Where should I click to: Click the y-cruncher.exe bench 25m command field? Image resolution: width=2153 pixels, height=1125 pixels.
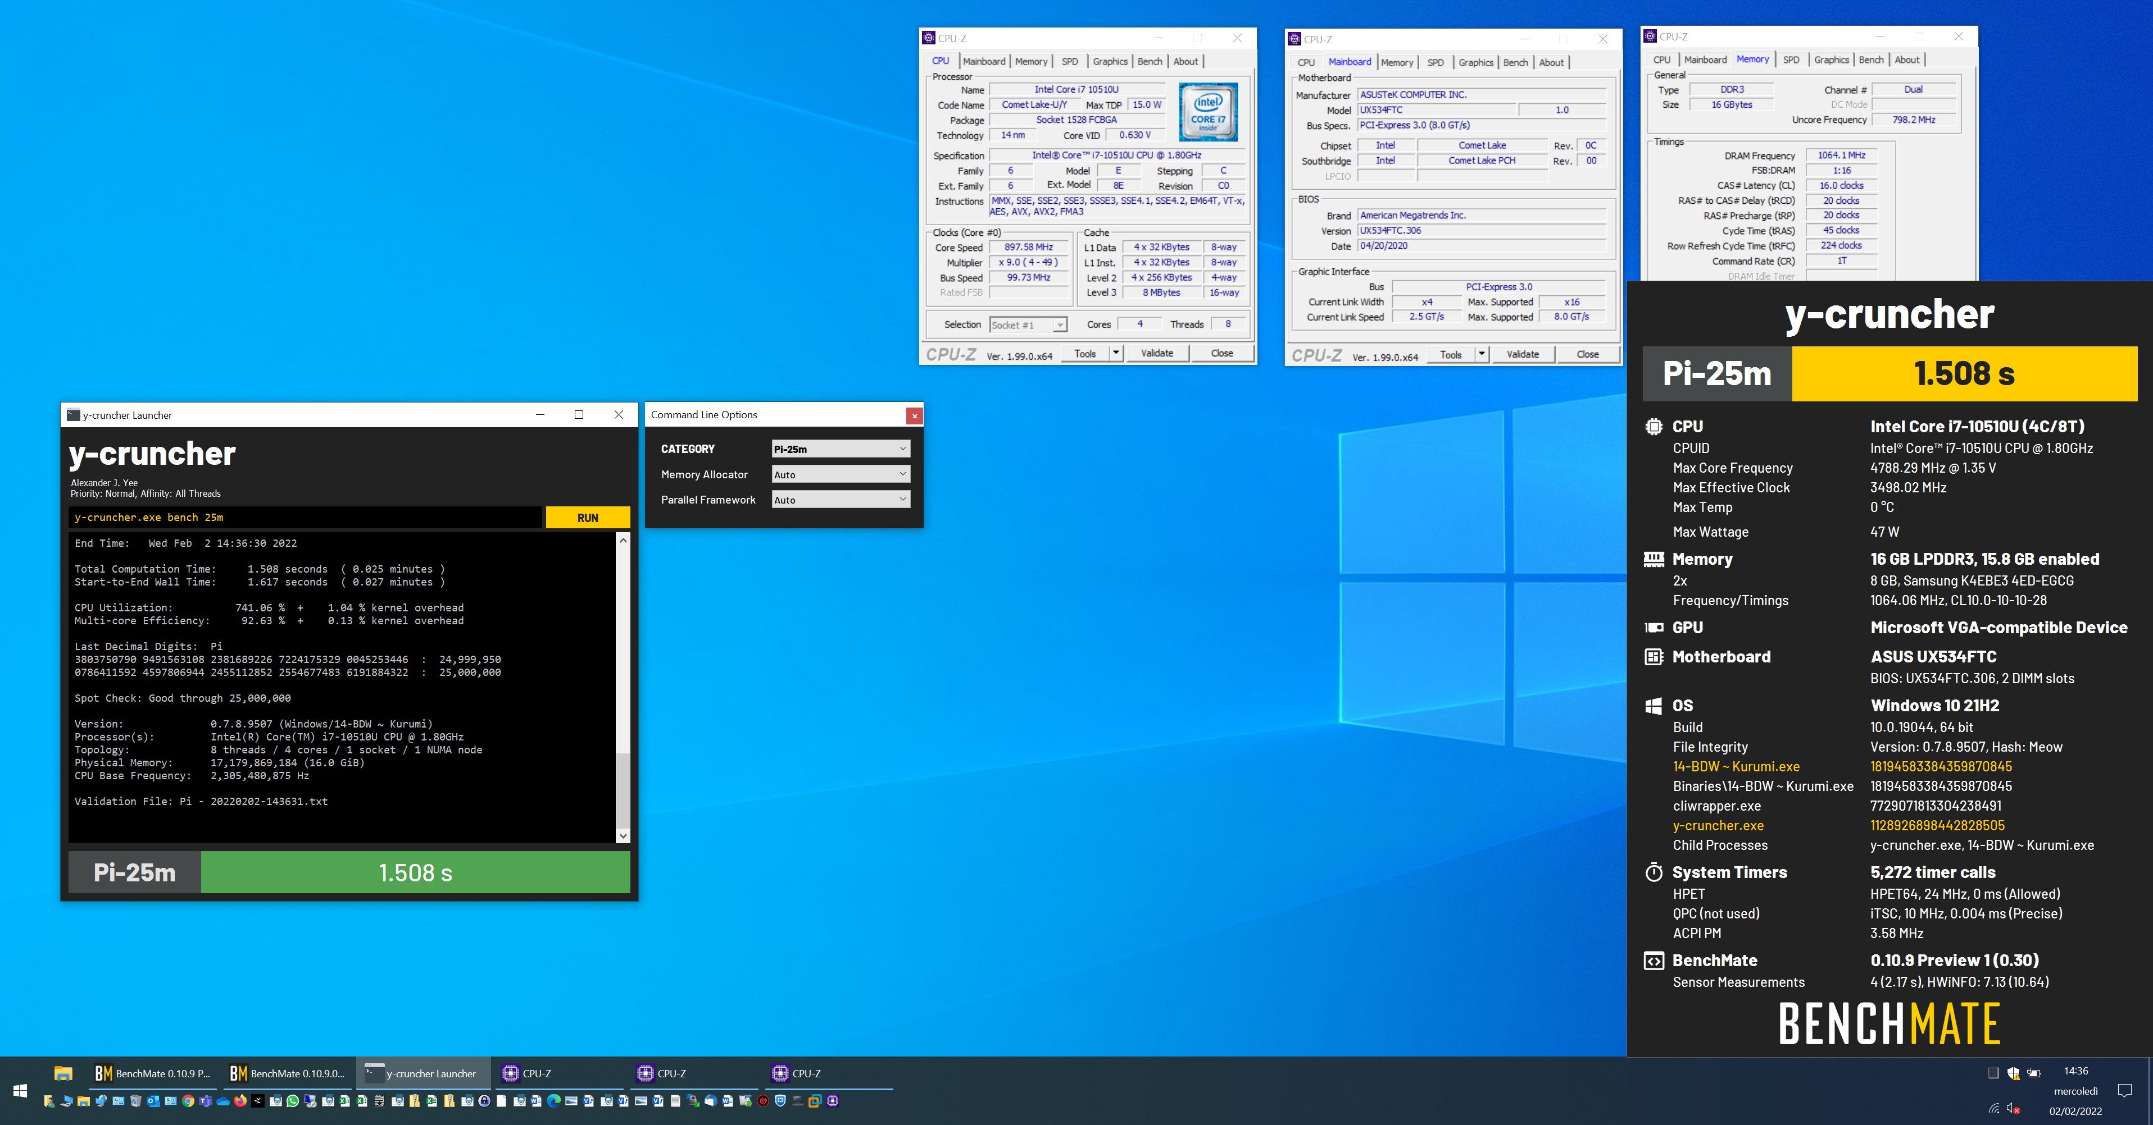tap(306, 518)
